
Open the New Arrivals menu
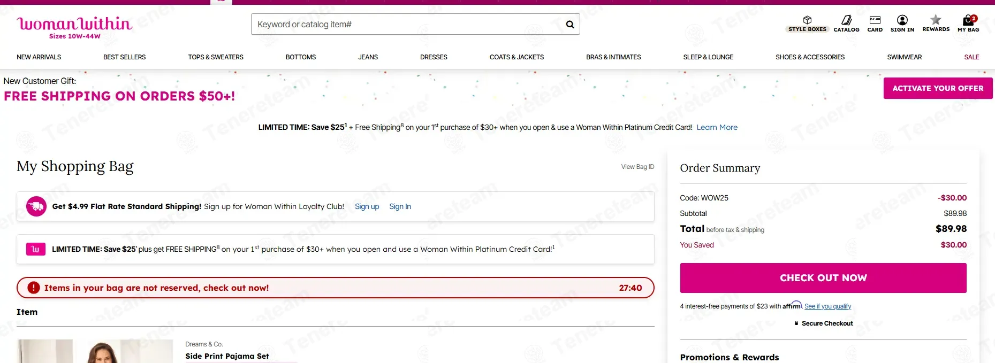point(39,57)
